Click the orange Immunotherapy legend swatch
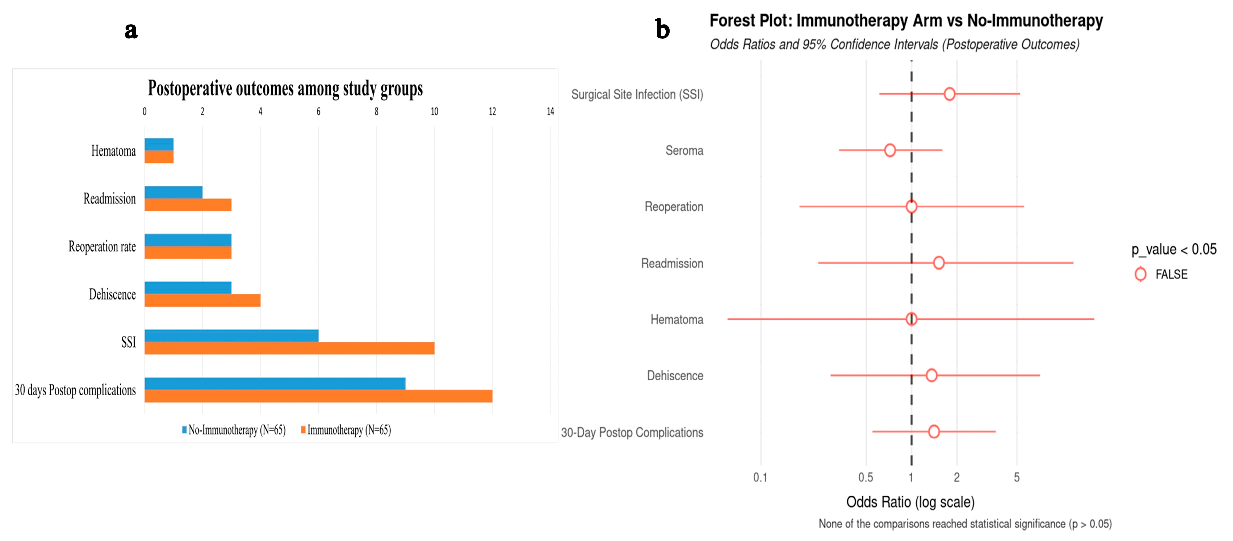This screenshot has height=541, width=1233. click(x=303, y=430)
